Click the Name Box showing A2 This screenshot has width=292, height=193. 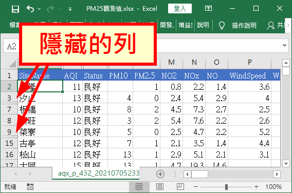click(x=11, y=46)
